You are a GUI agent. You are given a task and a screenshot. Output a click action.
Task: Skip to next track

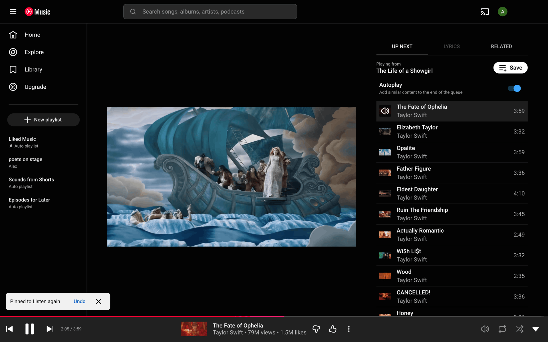pos(50,329)
